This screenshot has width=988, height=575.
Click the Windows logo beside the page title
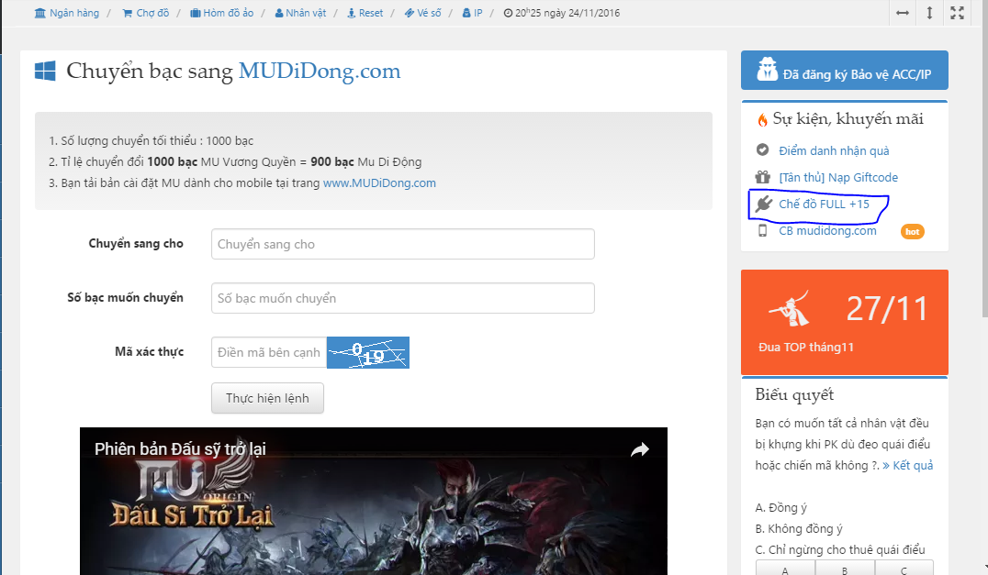click(45, 72)
